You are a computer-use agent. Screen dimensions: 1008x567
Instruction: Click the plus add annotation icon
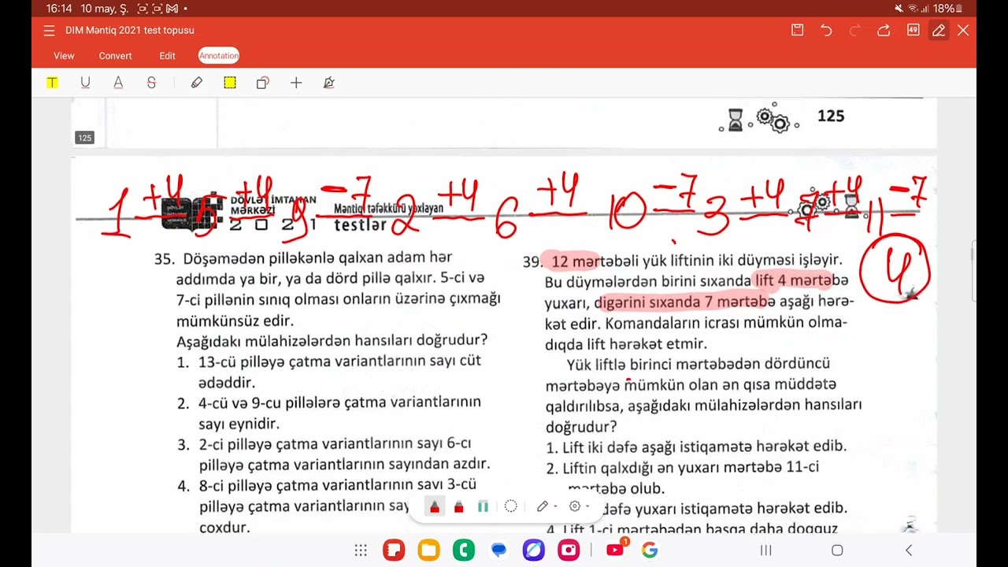pyautogui.click(x=296, y=83)
